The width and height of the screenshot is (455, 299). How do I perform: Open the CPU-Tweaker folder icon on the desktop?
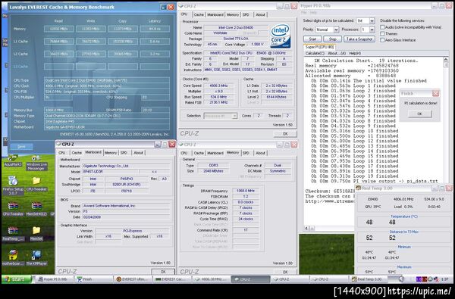pos(36,183)
